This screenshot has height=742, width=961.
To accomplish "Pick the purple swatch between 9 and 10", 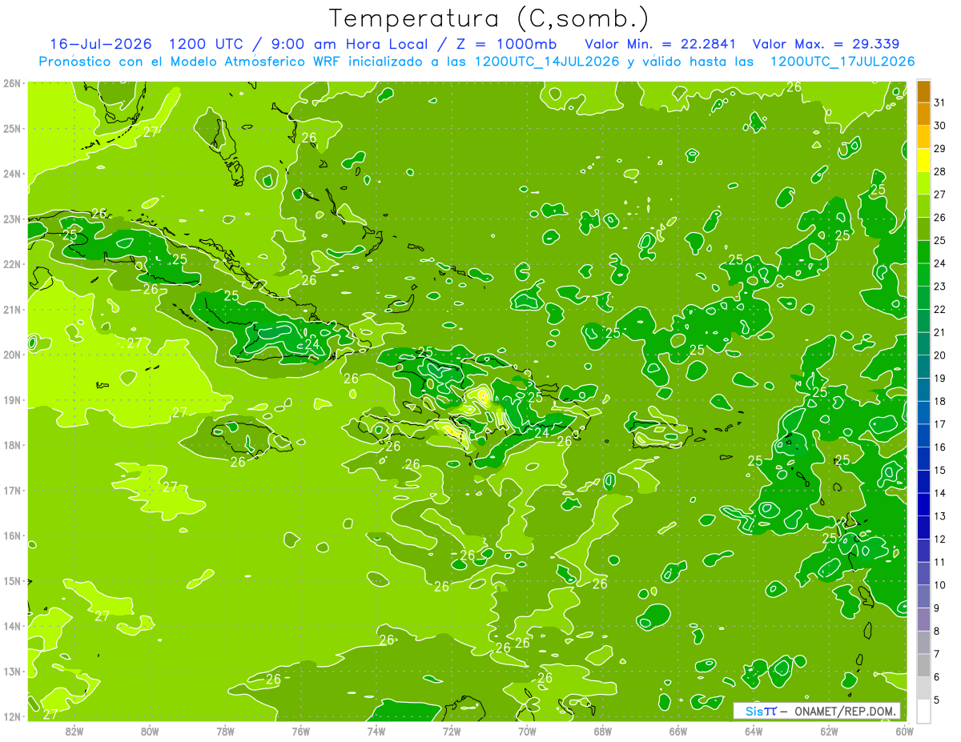I will coord(923,596).
